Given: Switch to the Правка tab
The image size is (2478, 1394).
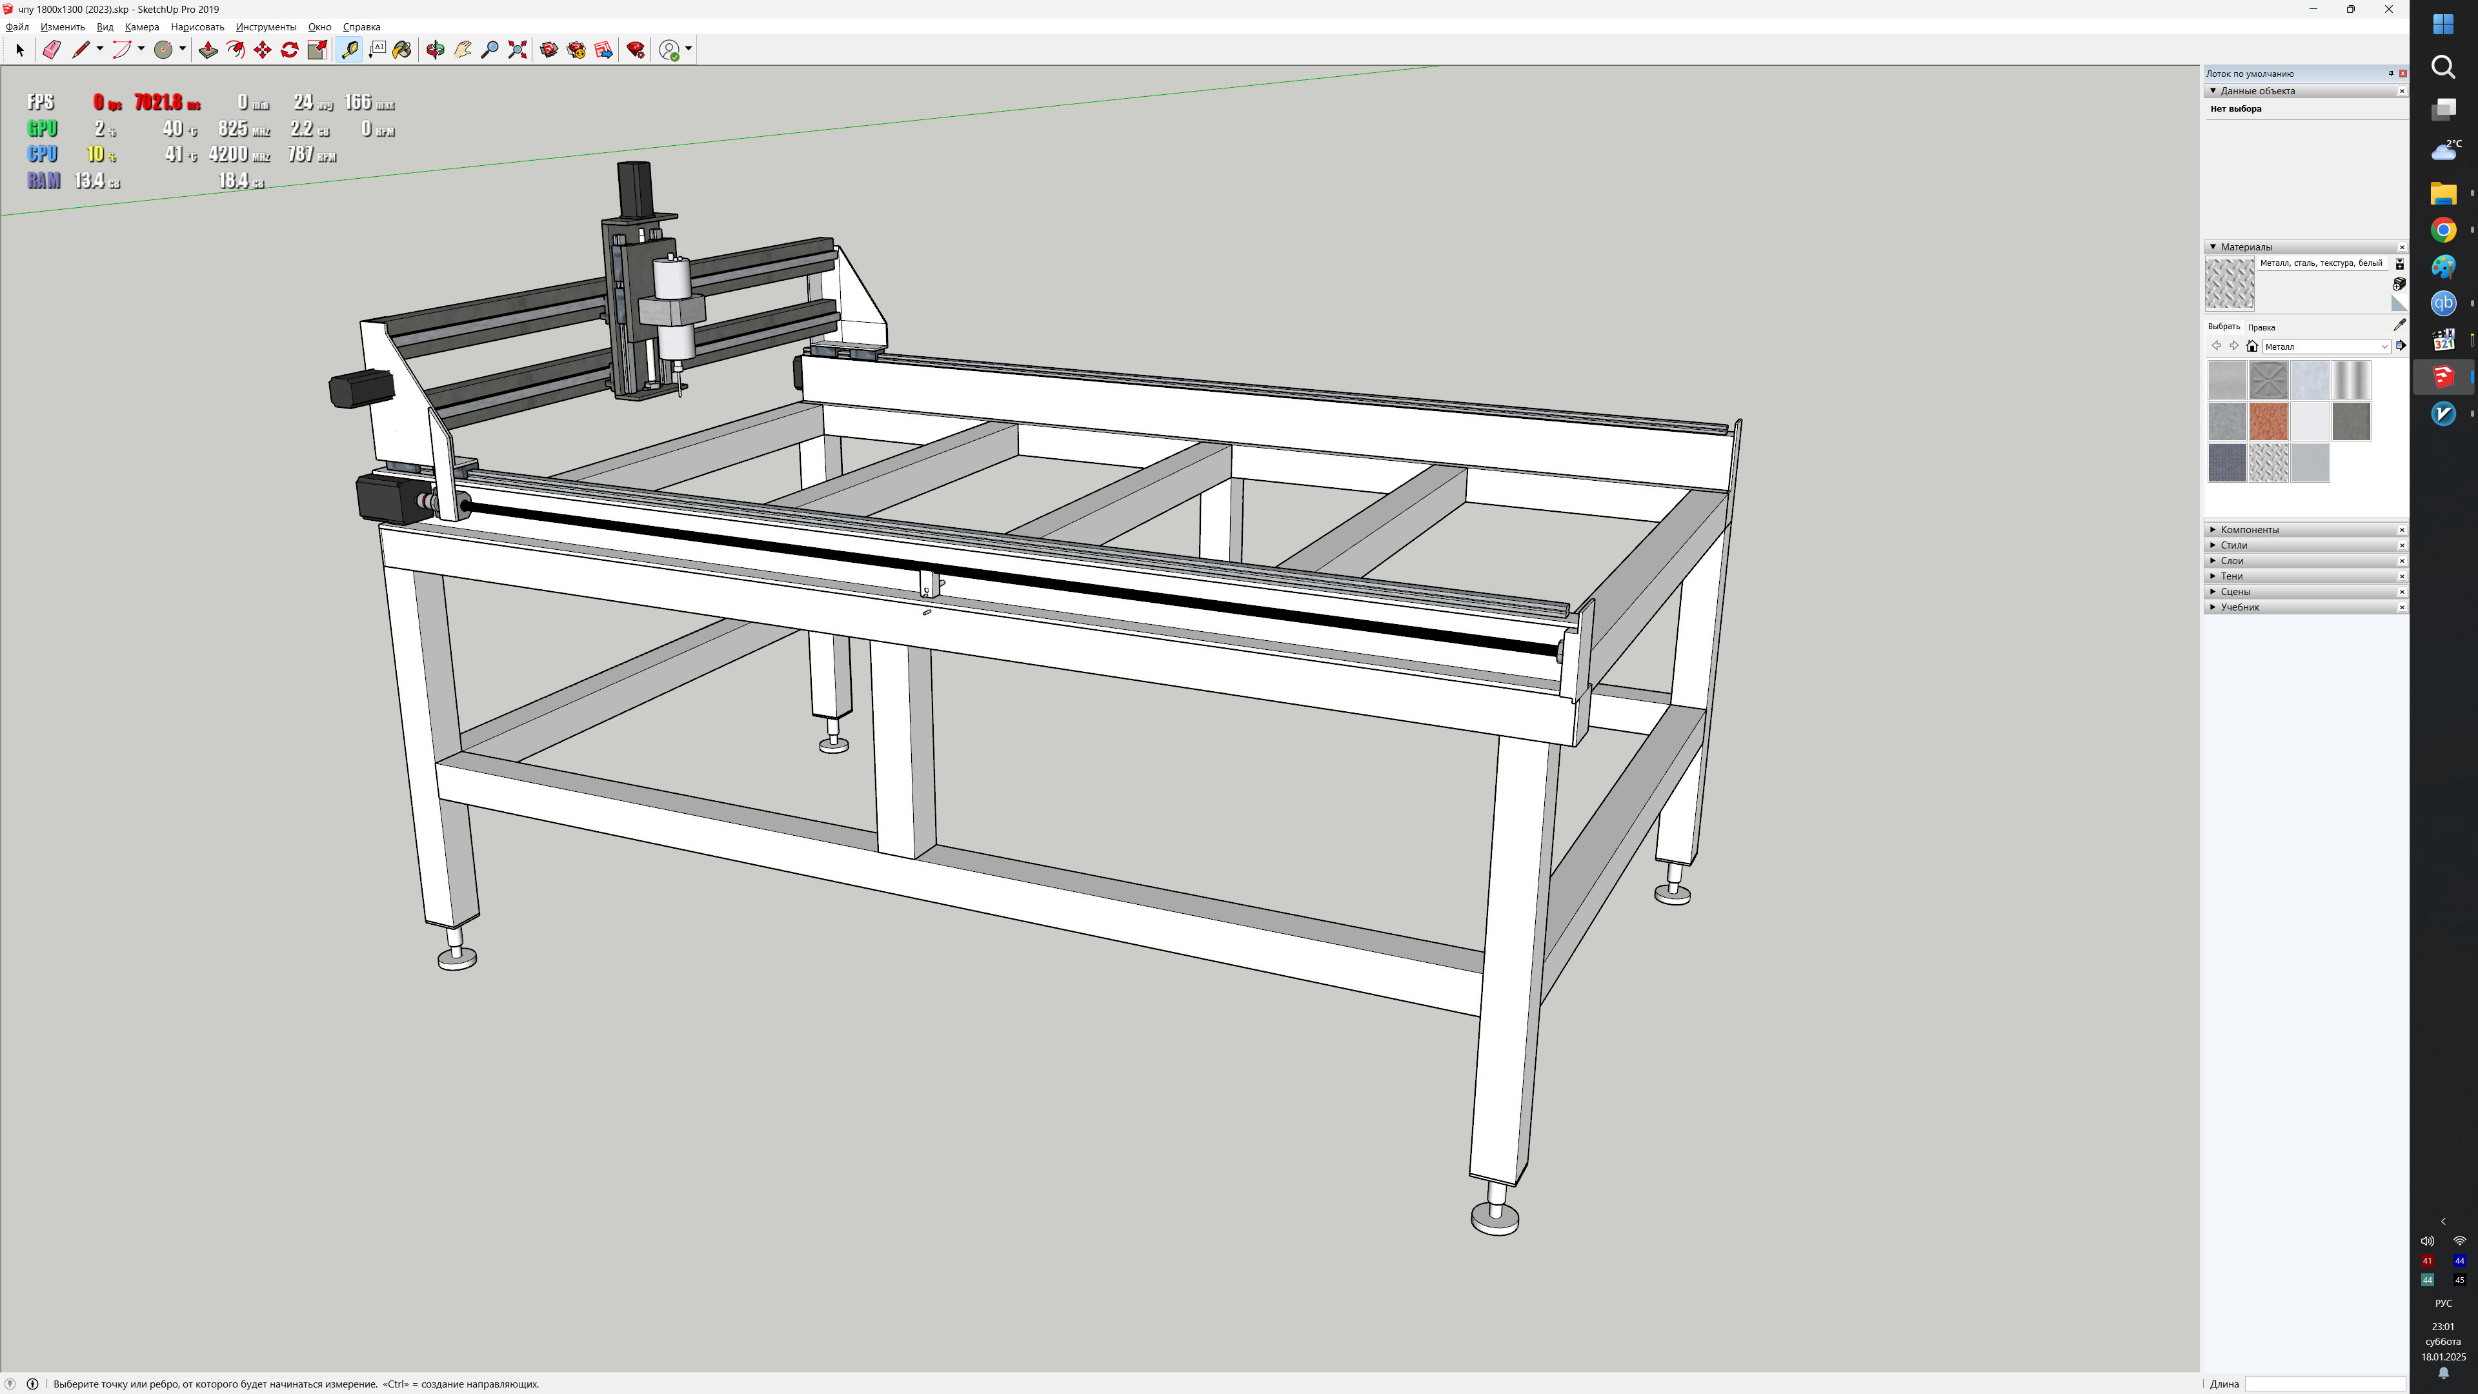Looking at the screenshot, I should 2262,327.
